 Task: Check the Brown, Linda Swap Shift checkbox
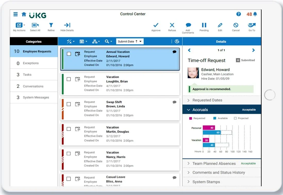coord(69,104)
